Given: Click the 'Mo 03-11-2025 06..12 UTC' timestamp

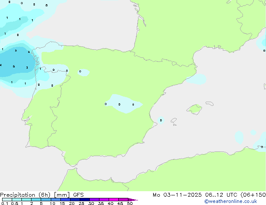Looking at the screenshot, I should 196,195.
